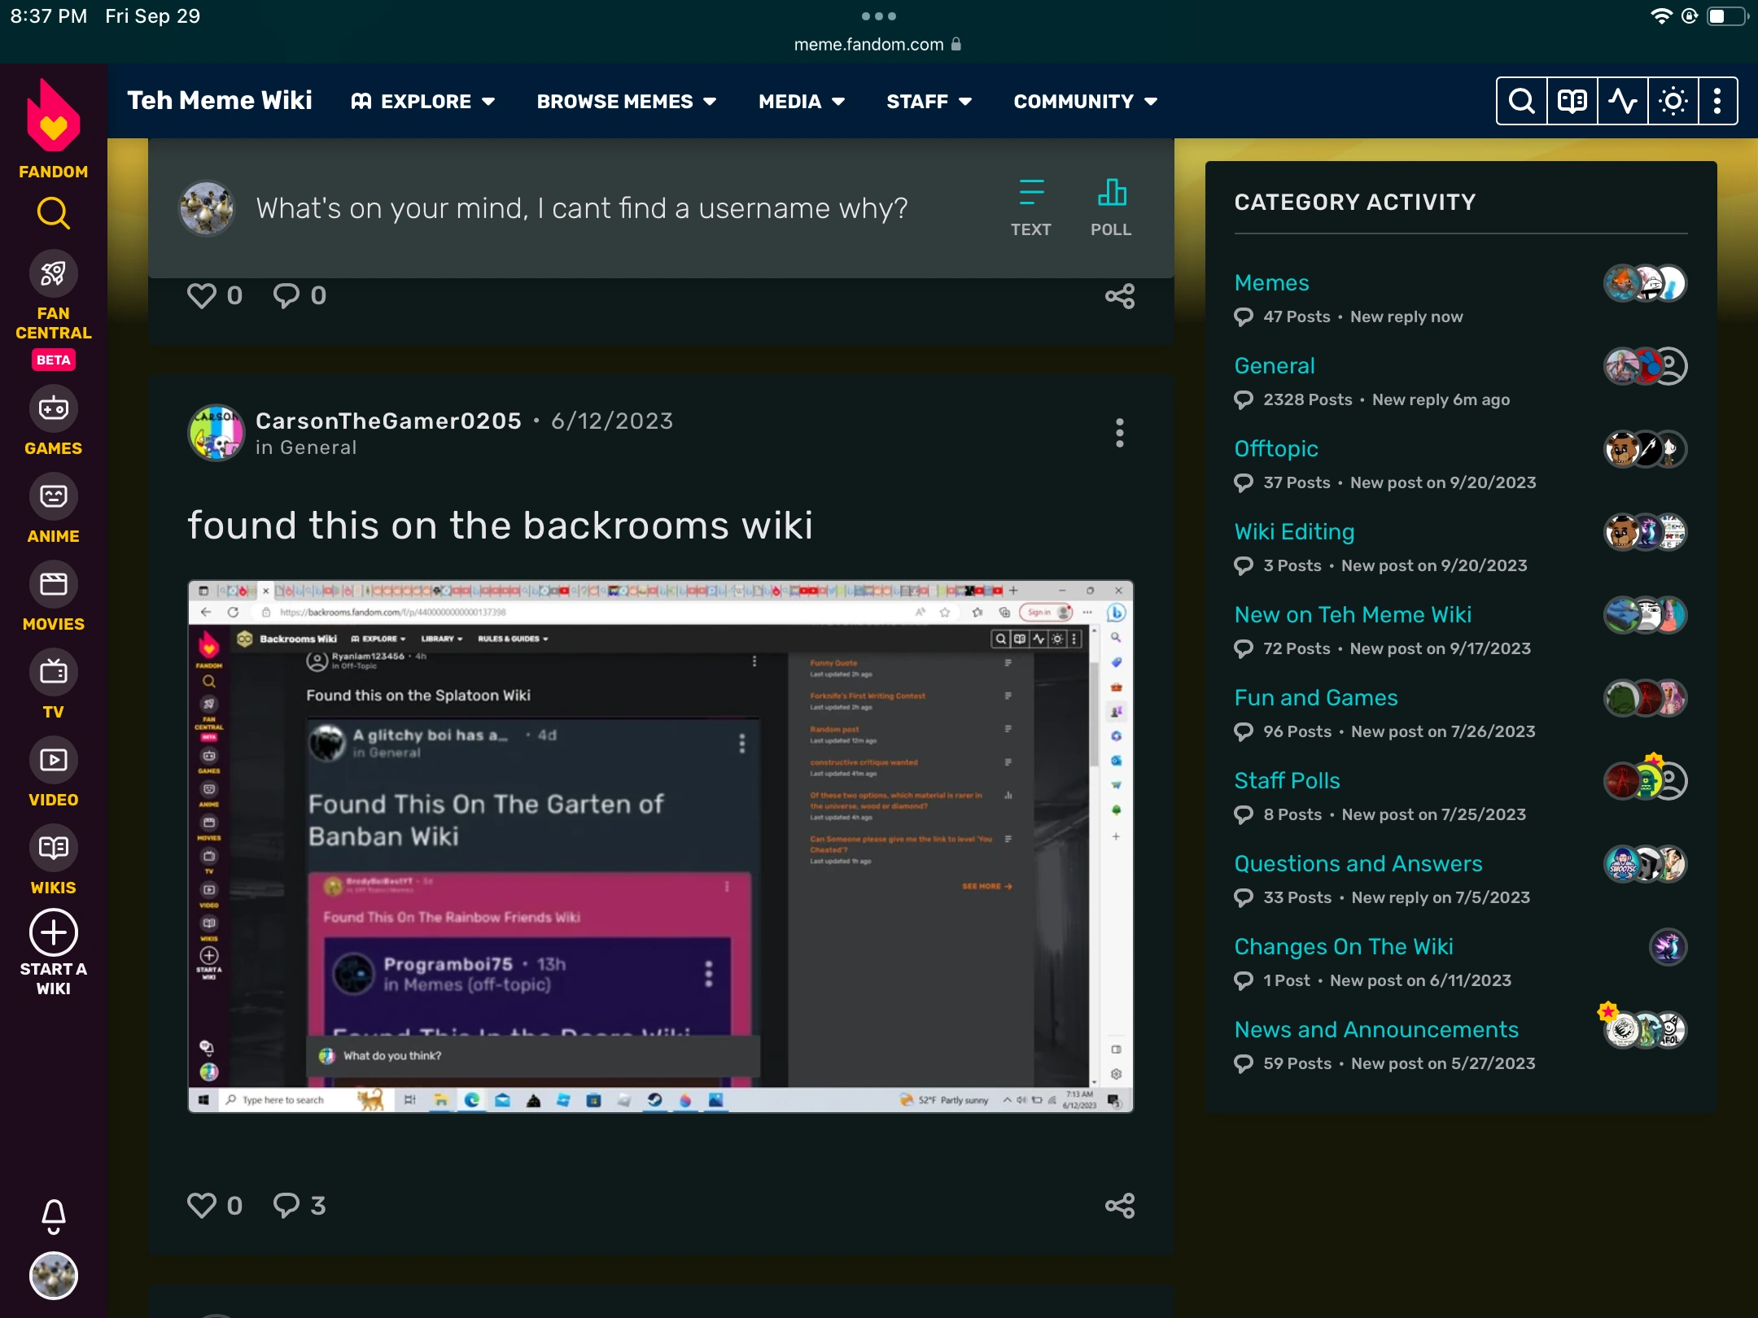Open the Fan Central rocket icon
Screen dimensions: 1758x1318
53,274
